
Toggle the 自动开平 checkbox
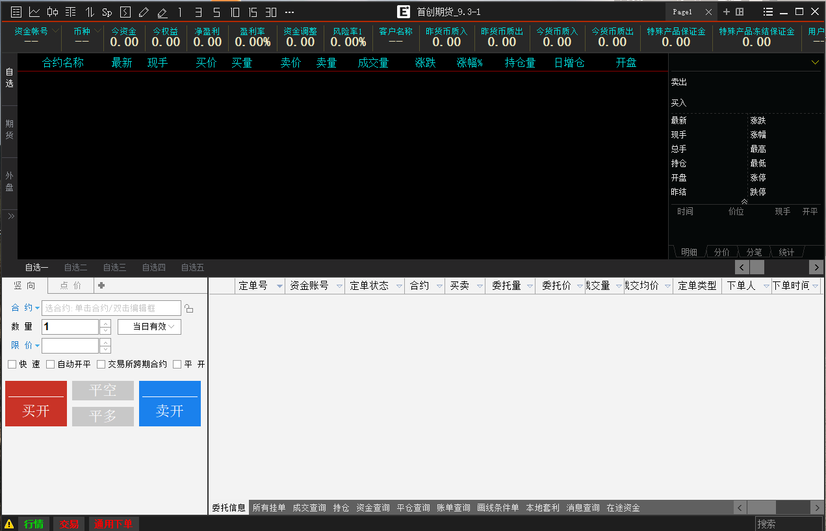point(51,365)
